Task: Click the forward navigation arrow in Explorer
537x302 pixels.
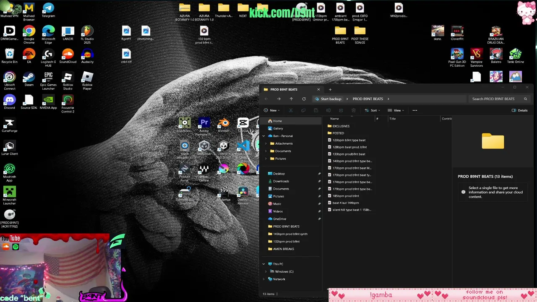Action: (x=279, y=99)
